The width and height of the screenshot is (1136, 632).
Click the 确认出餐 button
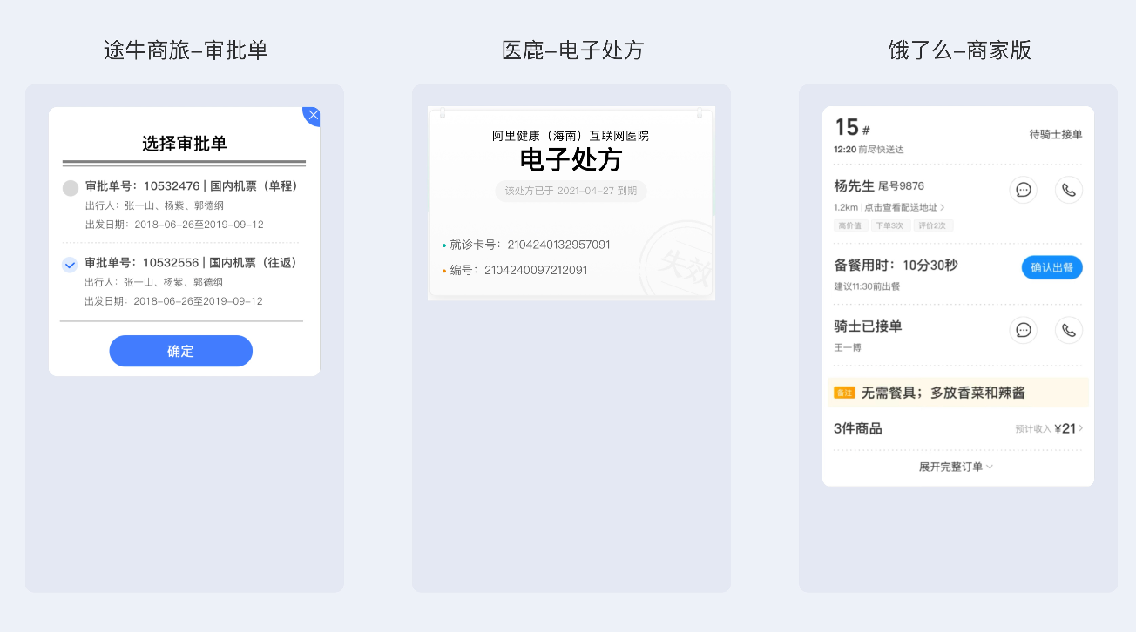[x=1051, y=268]
